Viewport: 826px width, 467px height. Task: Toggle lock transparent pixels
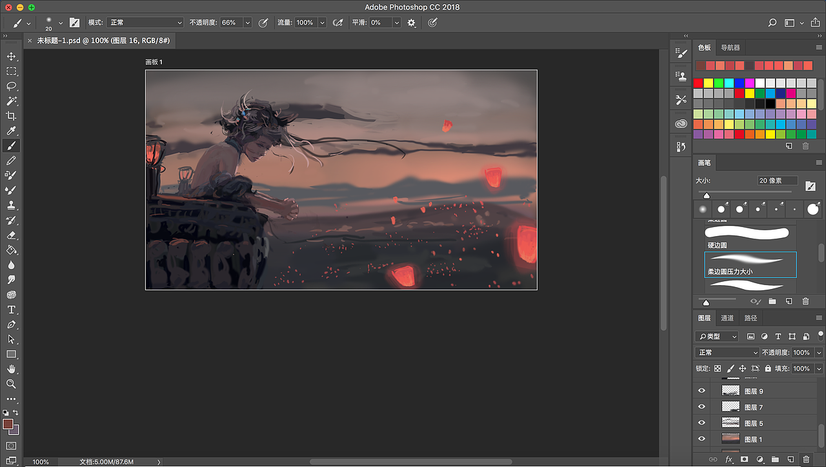[x=718, y=368]
